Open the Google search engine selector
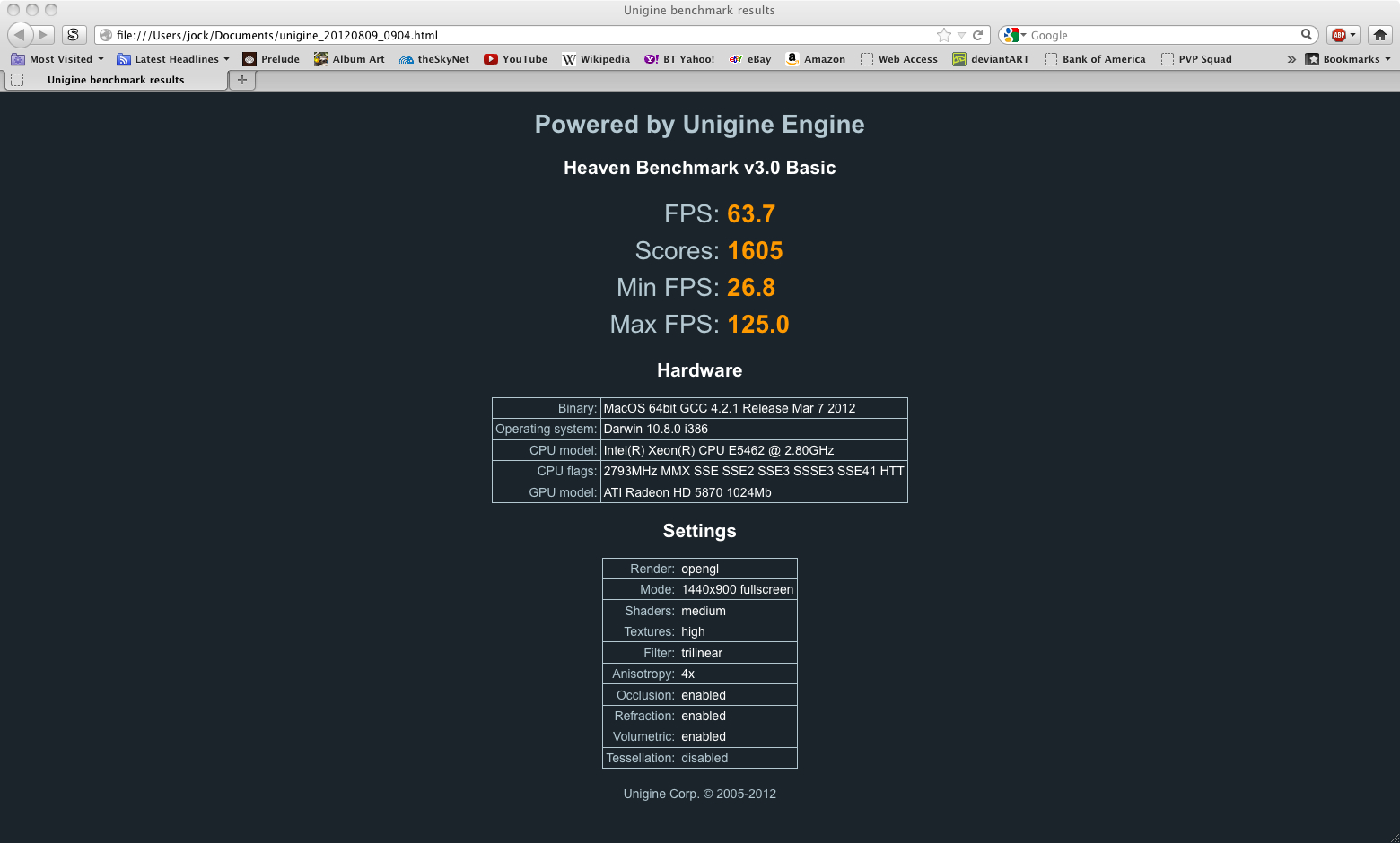Screen dimensions: 1400x843 (1015, 35)
